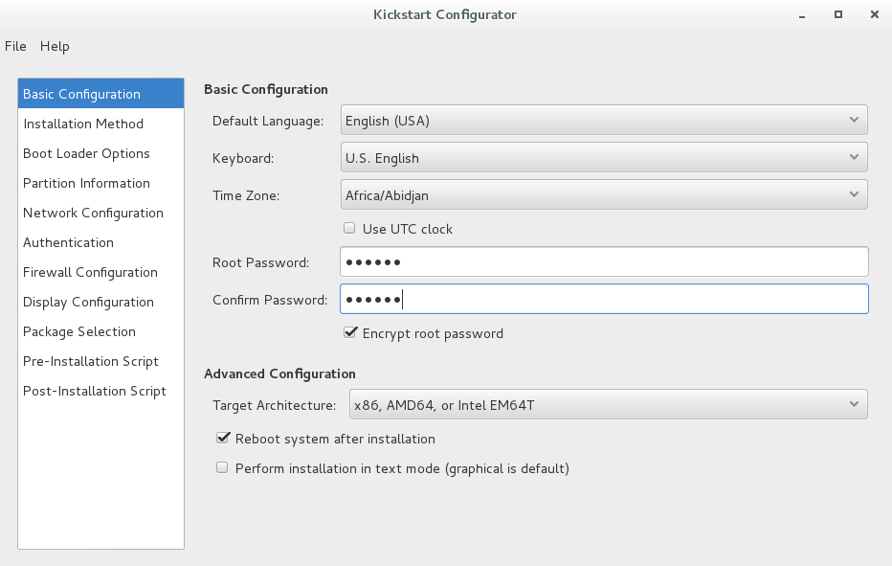Uncheck Encrypt root password

(350, 333)
